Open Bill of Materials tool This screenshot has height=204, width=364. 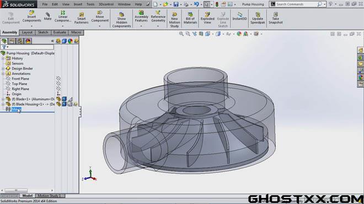coord(190,18)
